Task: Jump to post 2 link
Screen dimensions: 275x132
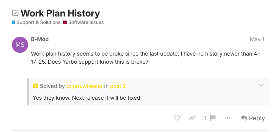Action: 118,86
